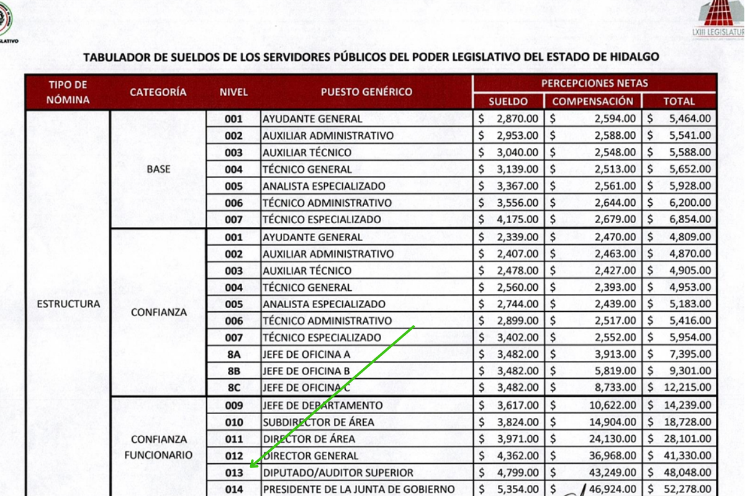Click the 'ESTRUCTURA' payroll type cell
The height and width of the screenshot is (496, 745).
(68, 304)
